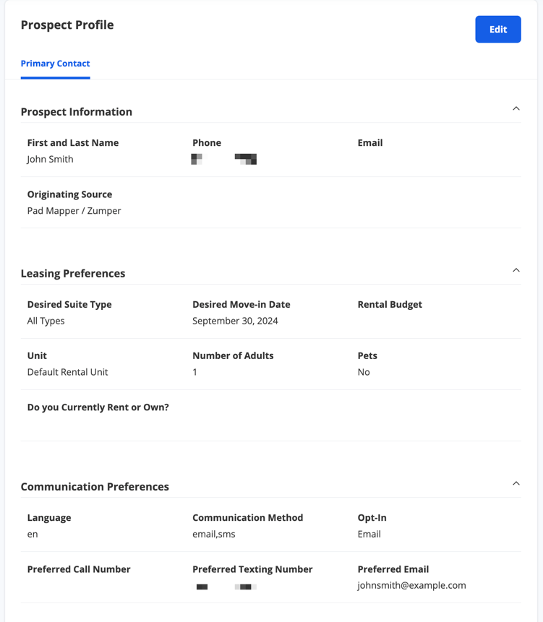Click the Prospect Information section heading
543x622 pixels.
click(x=76, y=112)
